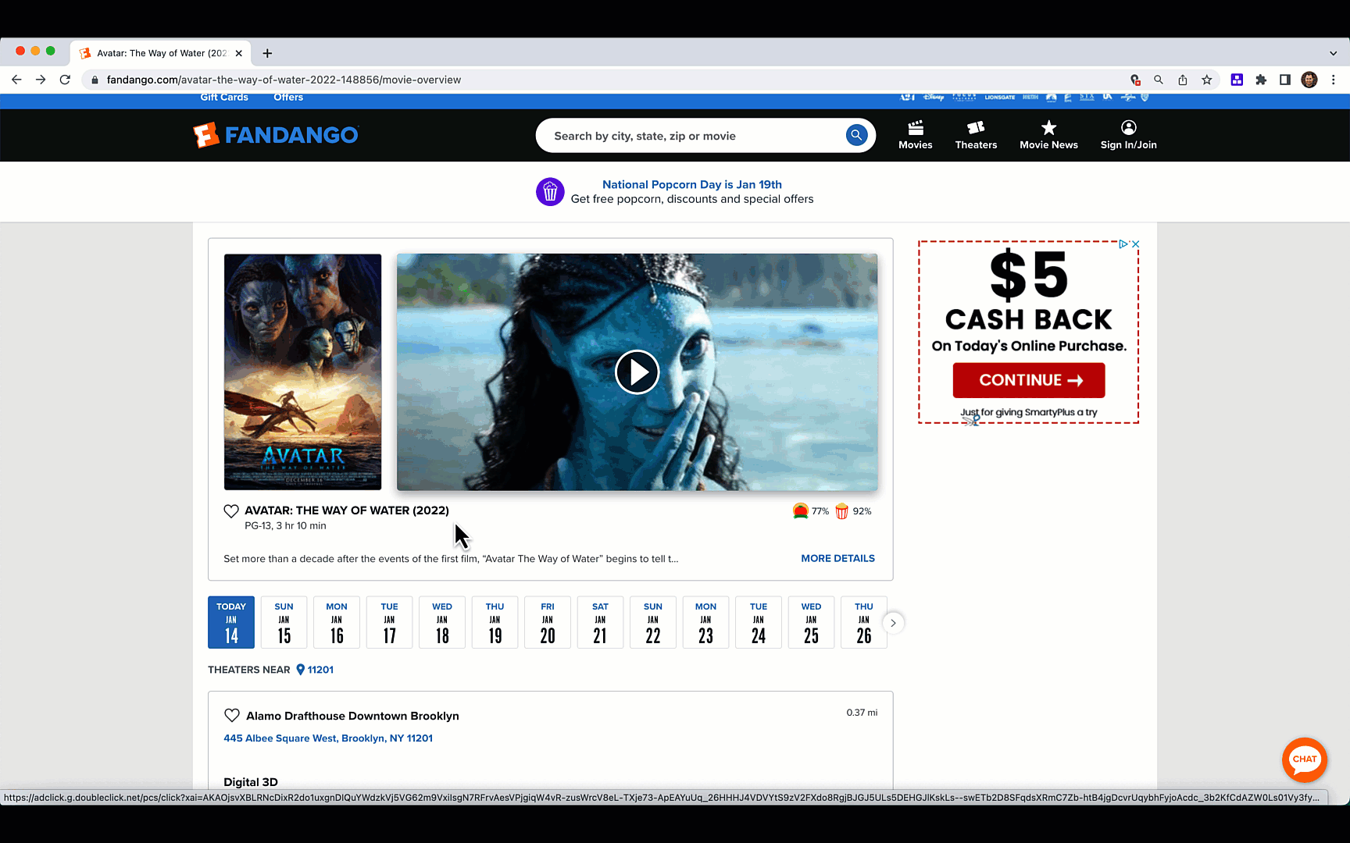This screenshot has height=843, width=1350.
Task: Play the Avatar trailer video
Action: pyautogui.click(x=637, y=372)
